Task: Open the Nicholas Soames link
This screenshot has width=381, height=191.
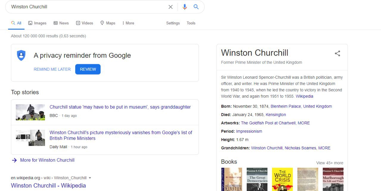Action: (x=300, y=148)
